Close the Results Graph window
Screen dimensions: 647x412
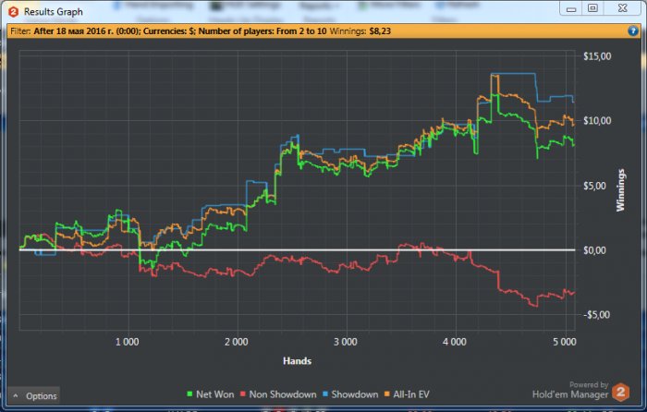point(623,8)
